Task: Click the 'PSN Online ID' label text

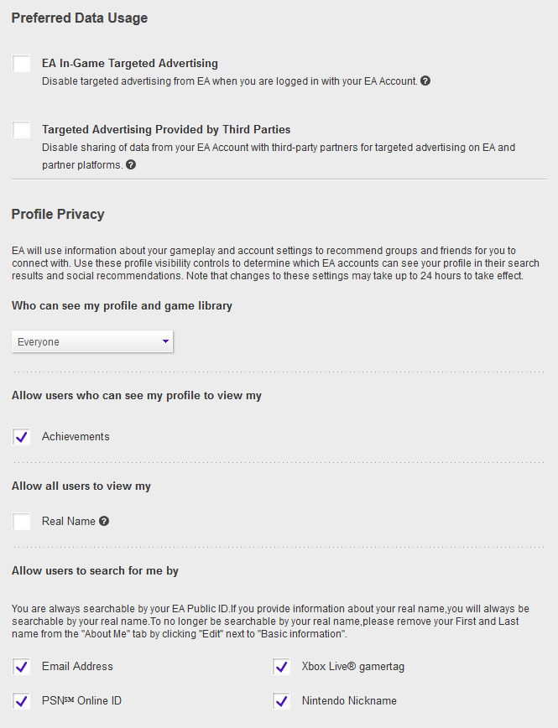Action: pyautogui.click(x=81, y=700)
